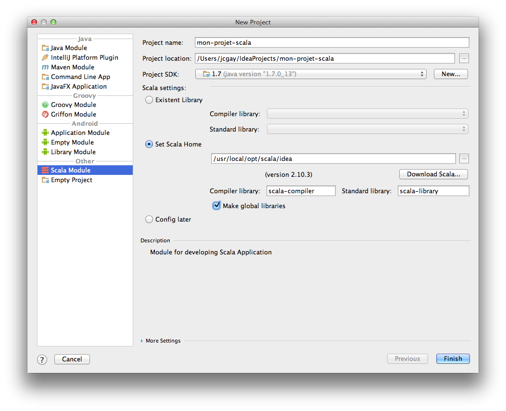Choose JavaFX Application project type
The image size is (506, 411).
tap(85, 87)
